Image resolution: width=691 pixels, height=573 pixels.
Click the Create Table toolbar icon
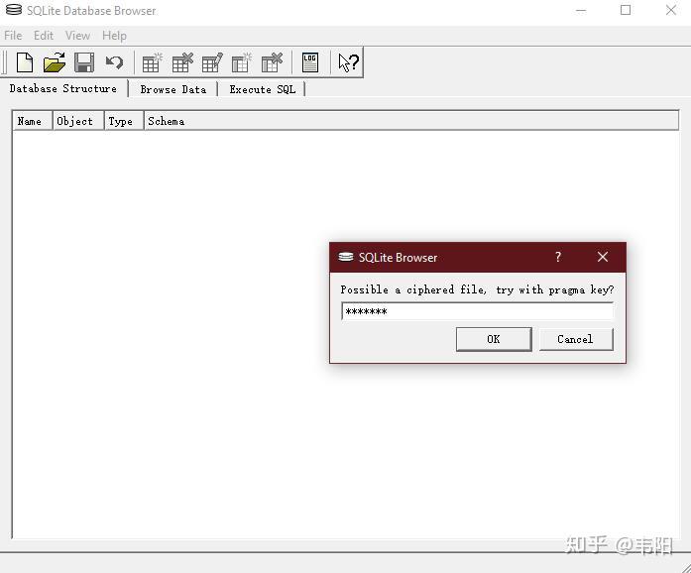(152, 62)
